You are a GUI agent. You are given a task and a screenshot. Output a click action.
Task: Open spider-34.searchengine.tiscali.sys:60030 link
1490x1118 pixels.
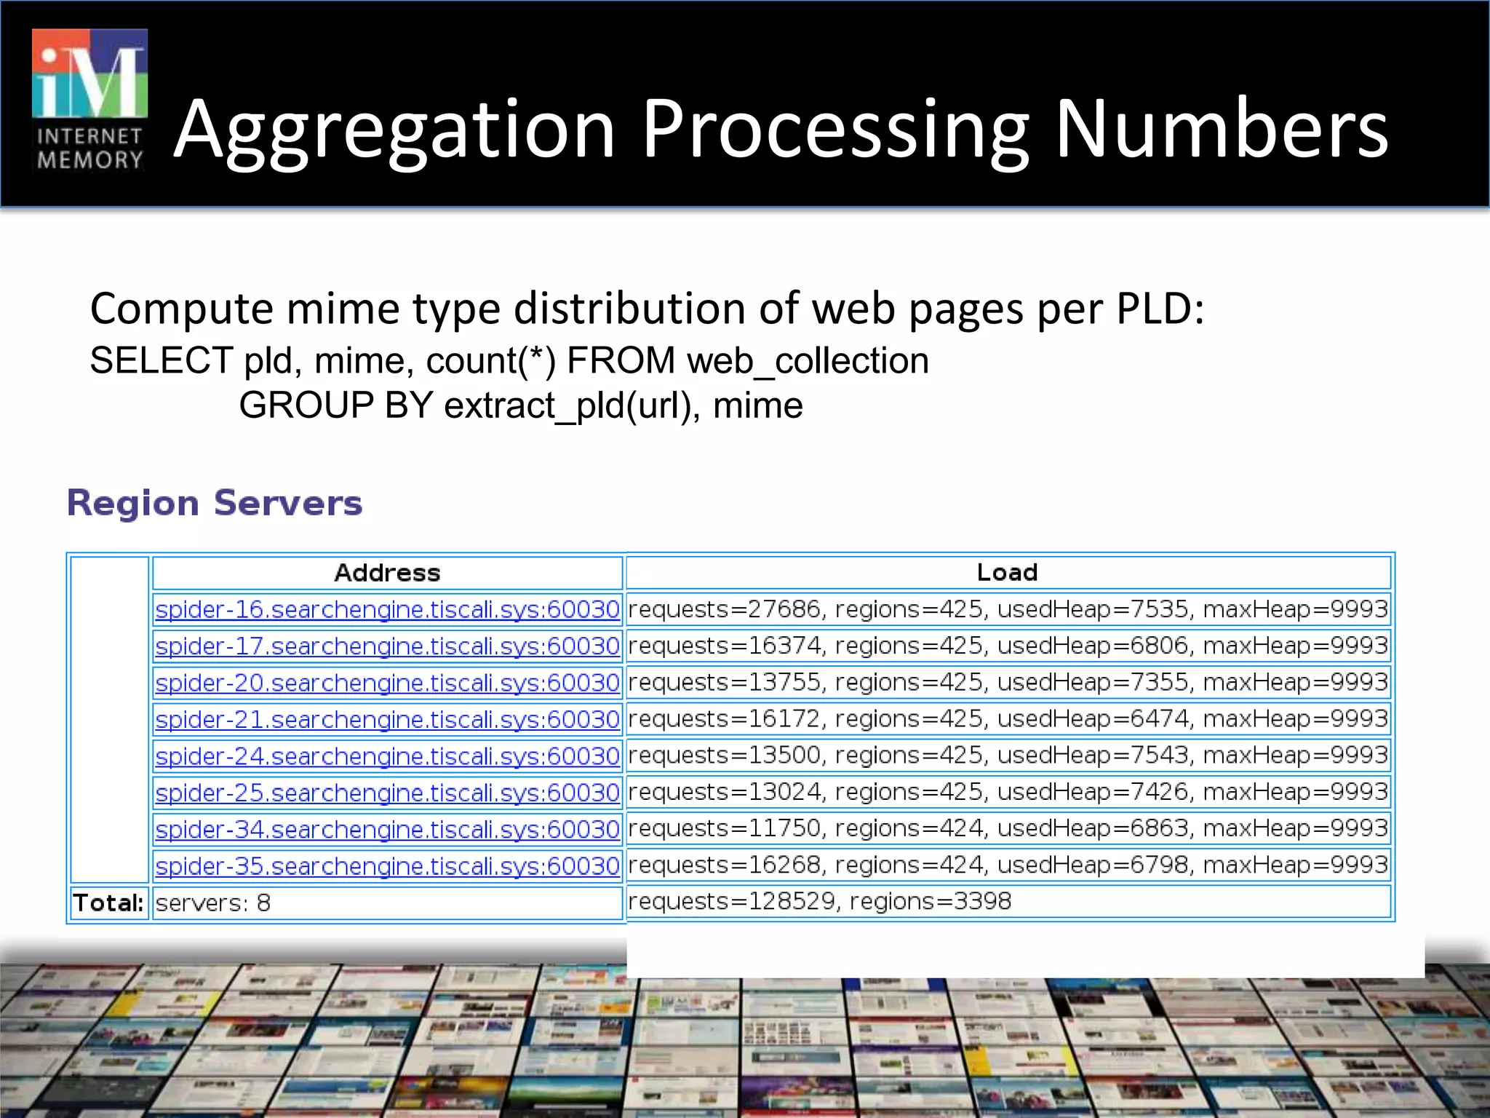pyautogui.click(x=388, y=829)
